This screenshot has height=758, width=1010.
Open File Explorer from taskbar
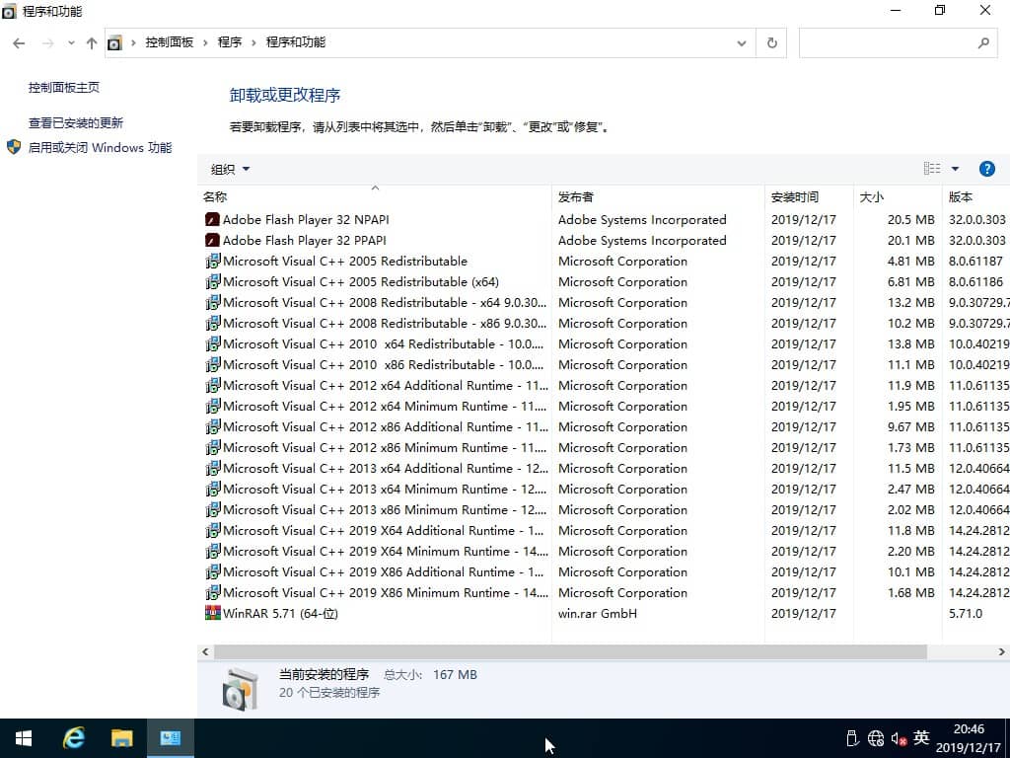tap(121, 738)
